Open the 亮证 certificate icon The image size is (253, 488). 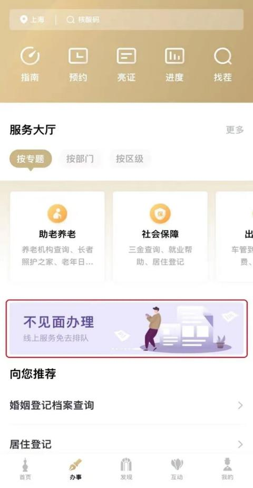(126, 57)
